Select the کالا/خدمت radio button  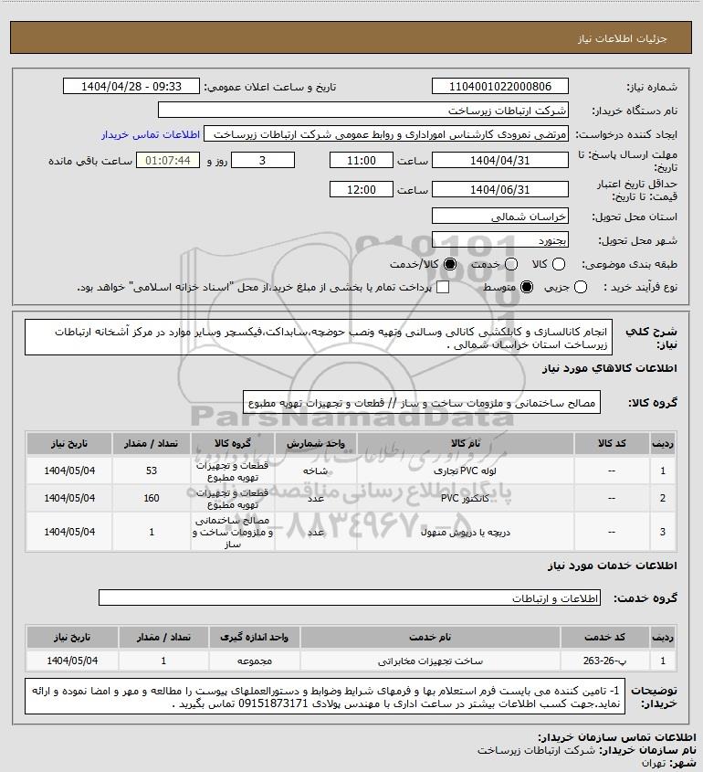point(449,264)
